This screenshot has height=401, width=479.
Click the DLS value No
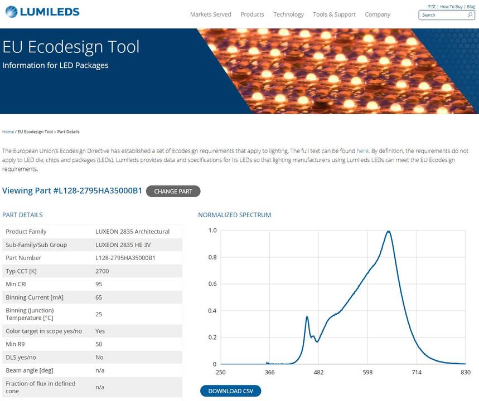(x=99, y=358)
